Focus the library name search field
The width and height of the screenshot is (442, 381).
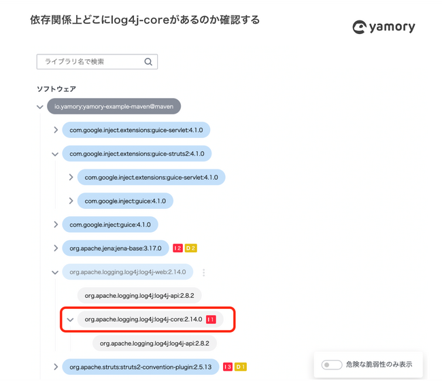pos(97,62)
